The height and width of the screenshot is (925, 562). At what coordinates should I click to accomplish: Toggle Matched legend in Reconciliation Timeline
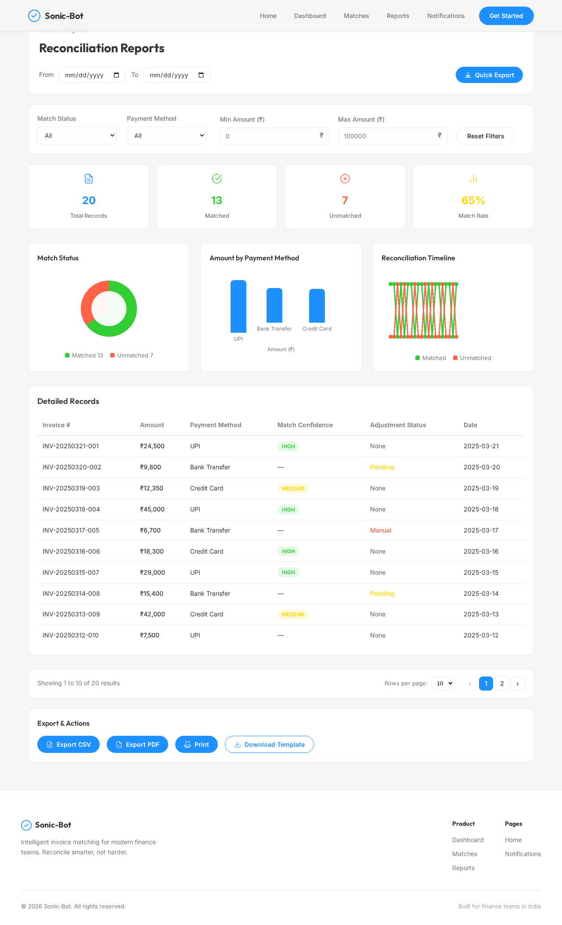pos(418,358)
